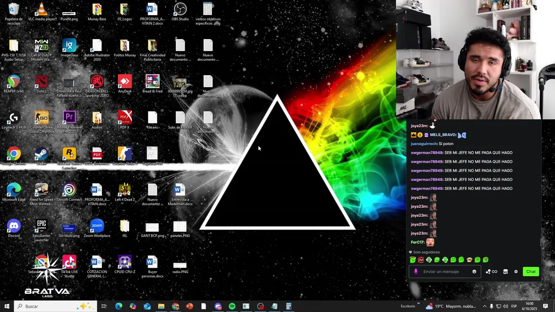Insert the angry red quick emote
555x312 pixels.
coord(421,260)
